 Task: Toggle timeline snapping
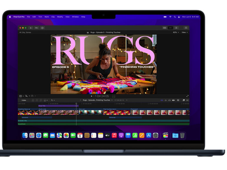click(173, 100)
